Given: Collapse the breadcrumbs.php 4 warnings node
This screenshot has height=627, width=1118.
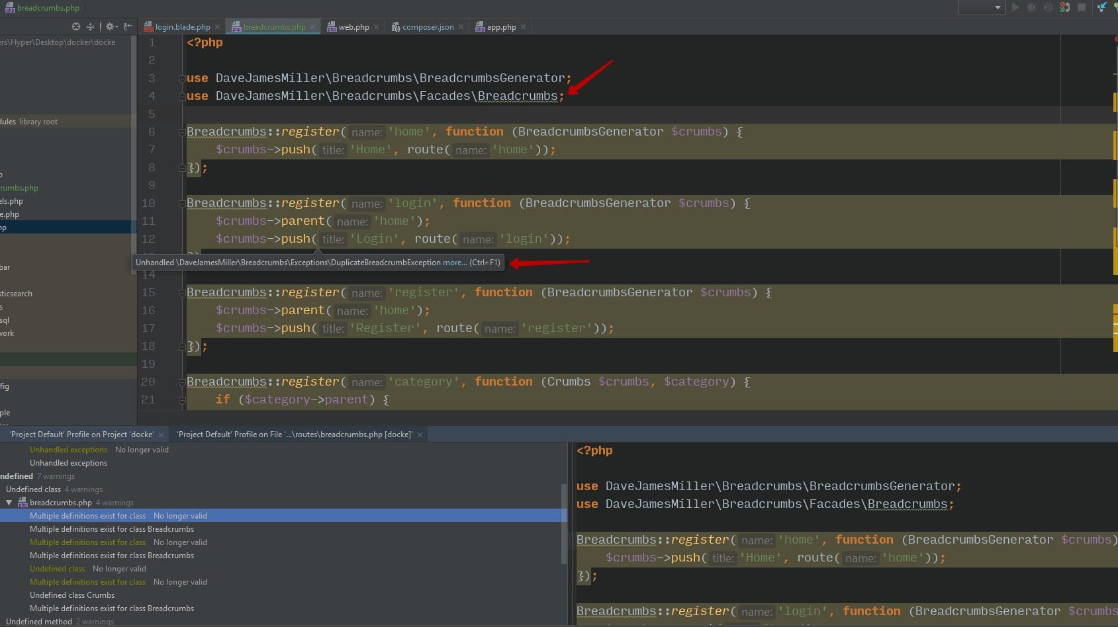Looking at the screenshot, I should 9,503.
